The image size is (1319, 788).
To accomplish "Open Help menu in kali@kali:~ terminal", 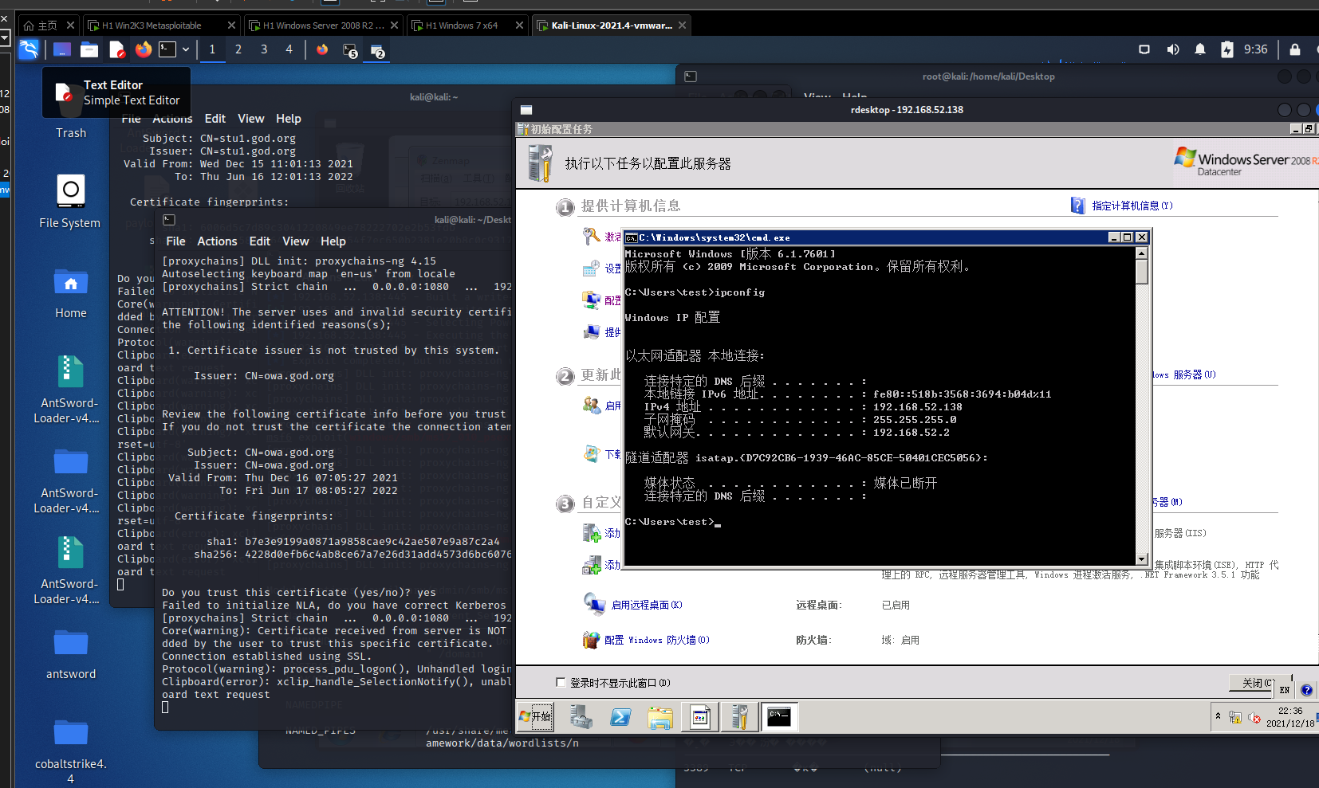I will point(289,119).
